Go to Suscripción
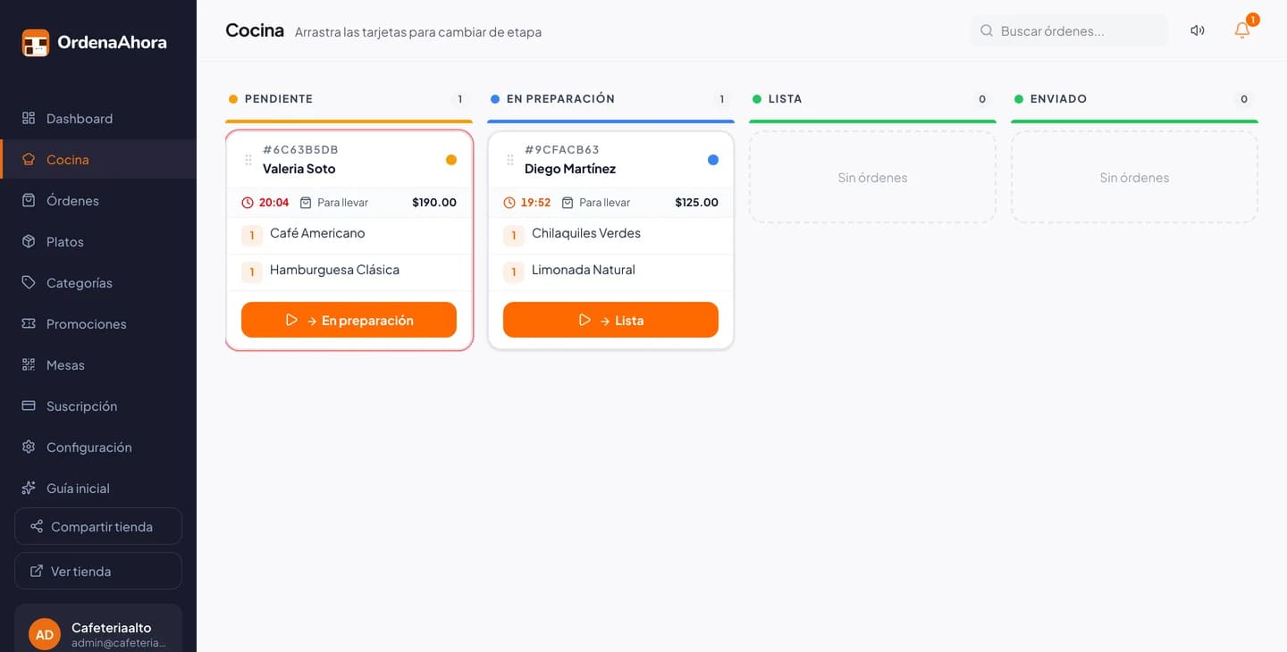The image size is (1287, 652). [x=98, y=406]
